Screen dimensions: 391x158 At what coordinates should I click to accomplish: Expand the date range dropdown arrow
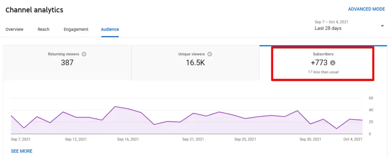point(382,26)
